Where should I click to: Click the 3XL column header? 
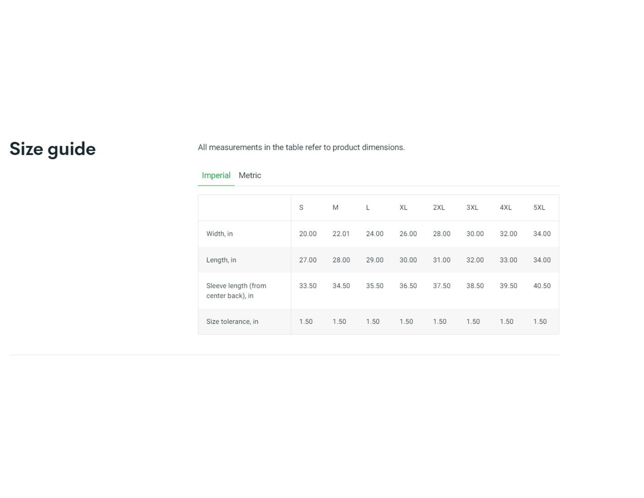click(x=472, y=207)
